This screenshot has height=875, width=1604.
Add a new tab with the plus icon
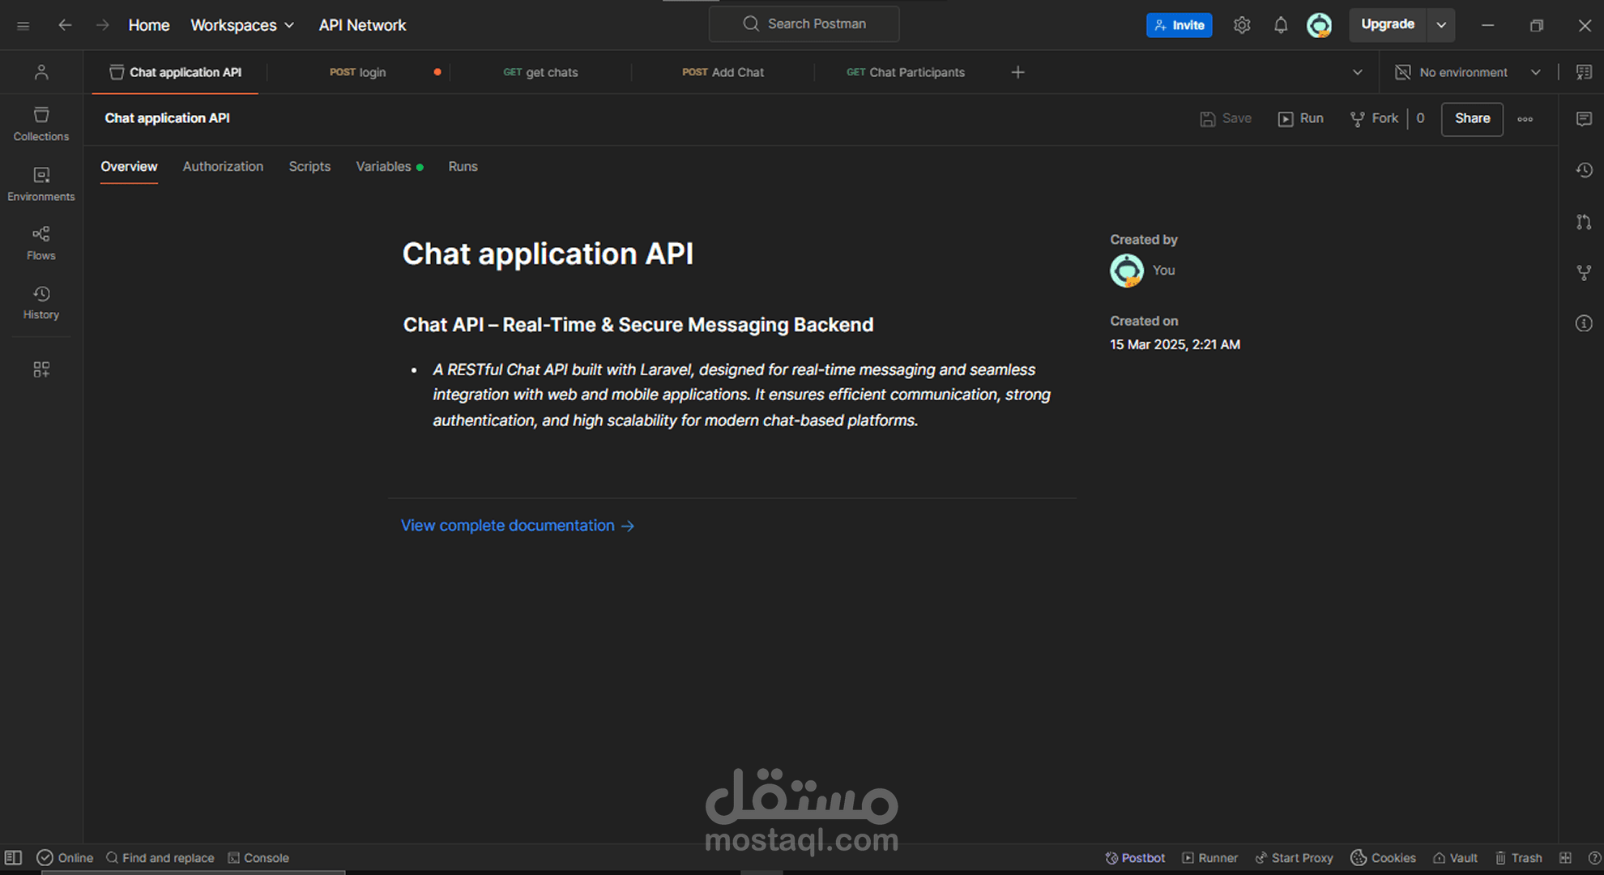click(x=1017, y=72)
